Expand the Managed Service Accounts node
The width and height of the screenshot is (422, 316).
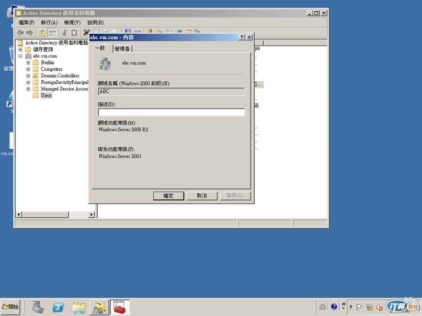click(28, 89)
